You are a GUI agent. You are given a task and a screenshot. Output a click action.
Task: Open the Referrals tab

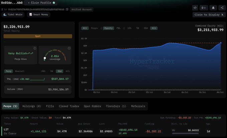coord(138,106)
